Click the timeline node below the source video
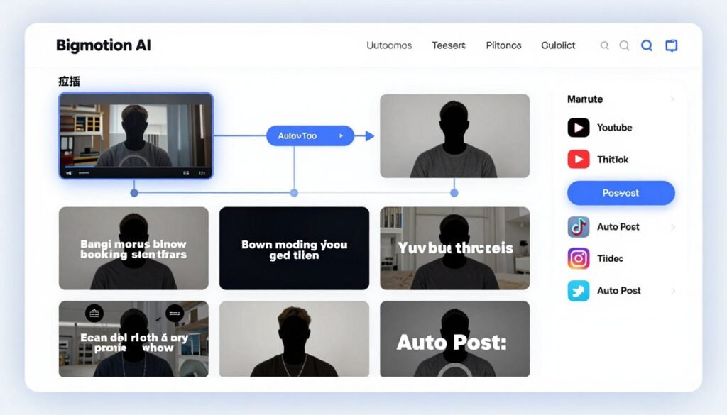The image size is (727, 415). [134, 193]
